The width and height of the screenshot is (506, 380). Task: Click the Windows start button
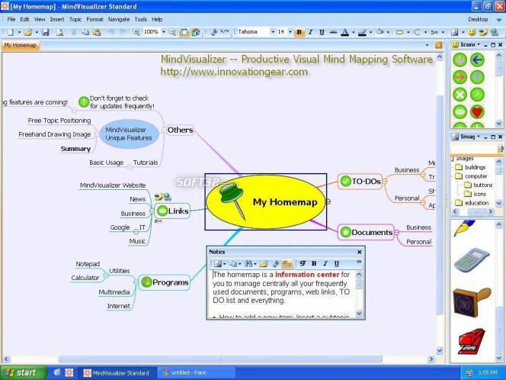[x=23, y=372]
